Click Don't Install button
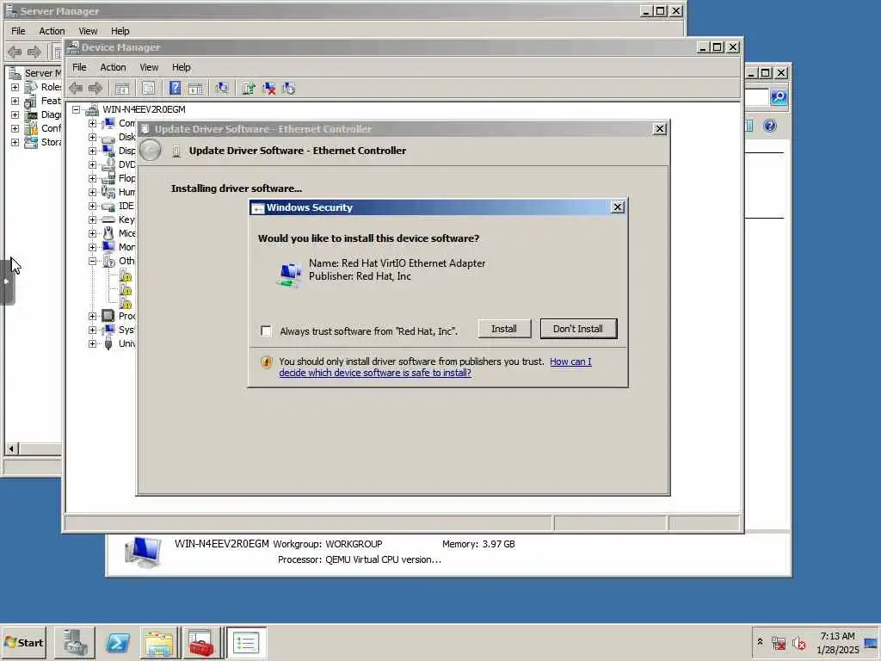The width and height of the screenshot is (881, 661). [578, 329]
